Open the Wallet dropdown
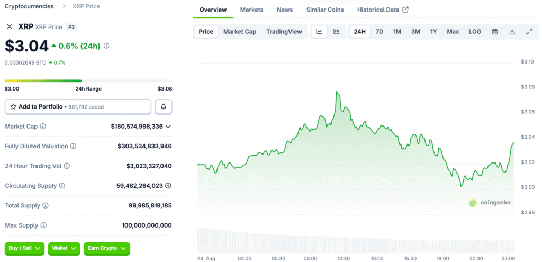542x262 pixels. click(x=64, y=248)
